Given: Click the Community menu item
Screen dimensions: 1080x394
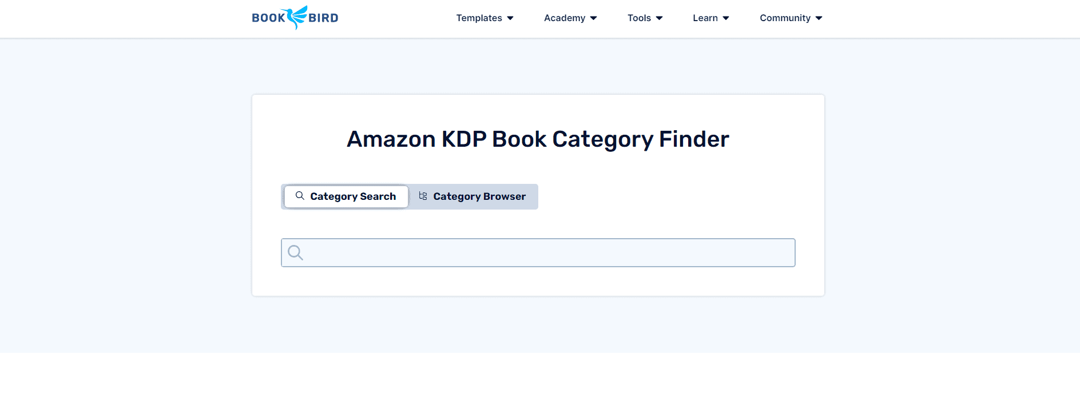Looking at the screenshot, I should point(785,18).
